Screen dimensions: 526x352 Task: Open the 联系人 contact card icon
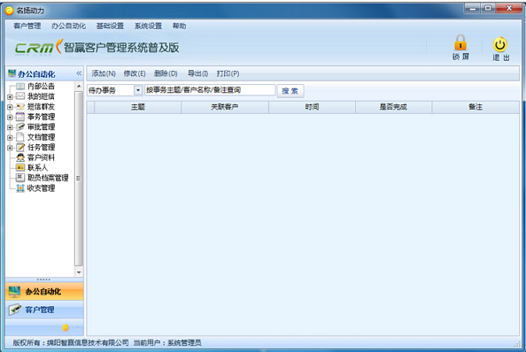[x=20, y=167]
